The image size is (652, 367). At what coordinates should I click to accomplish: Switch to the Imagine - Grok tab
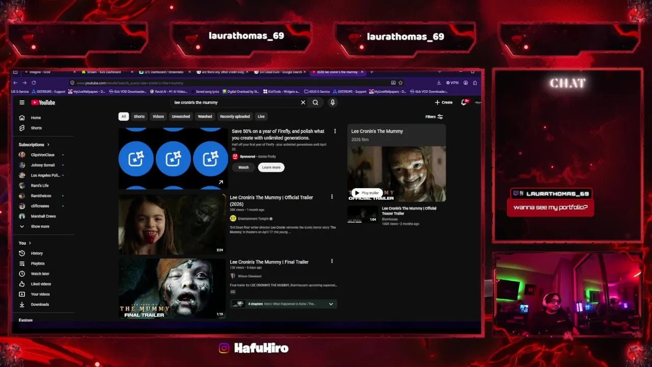click(40, 72)
